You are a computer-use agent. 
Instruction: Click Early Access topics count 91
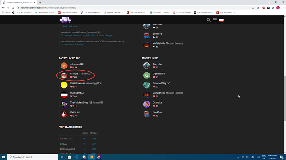(85, 139)
